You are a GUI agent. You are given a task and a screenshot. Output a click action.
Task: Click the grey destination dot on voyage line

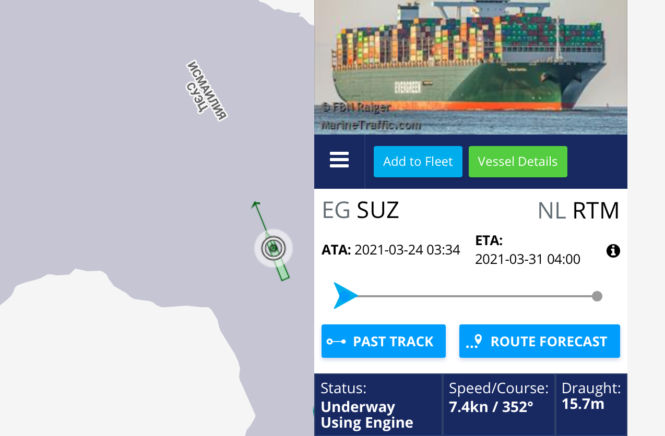pyautogui.click(x=597, y=296)
